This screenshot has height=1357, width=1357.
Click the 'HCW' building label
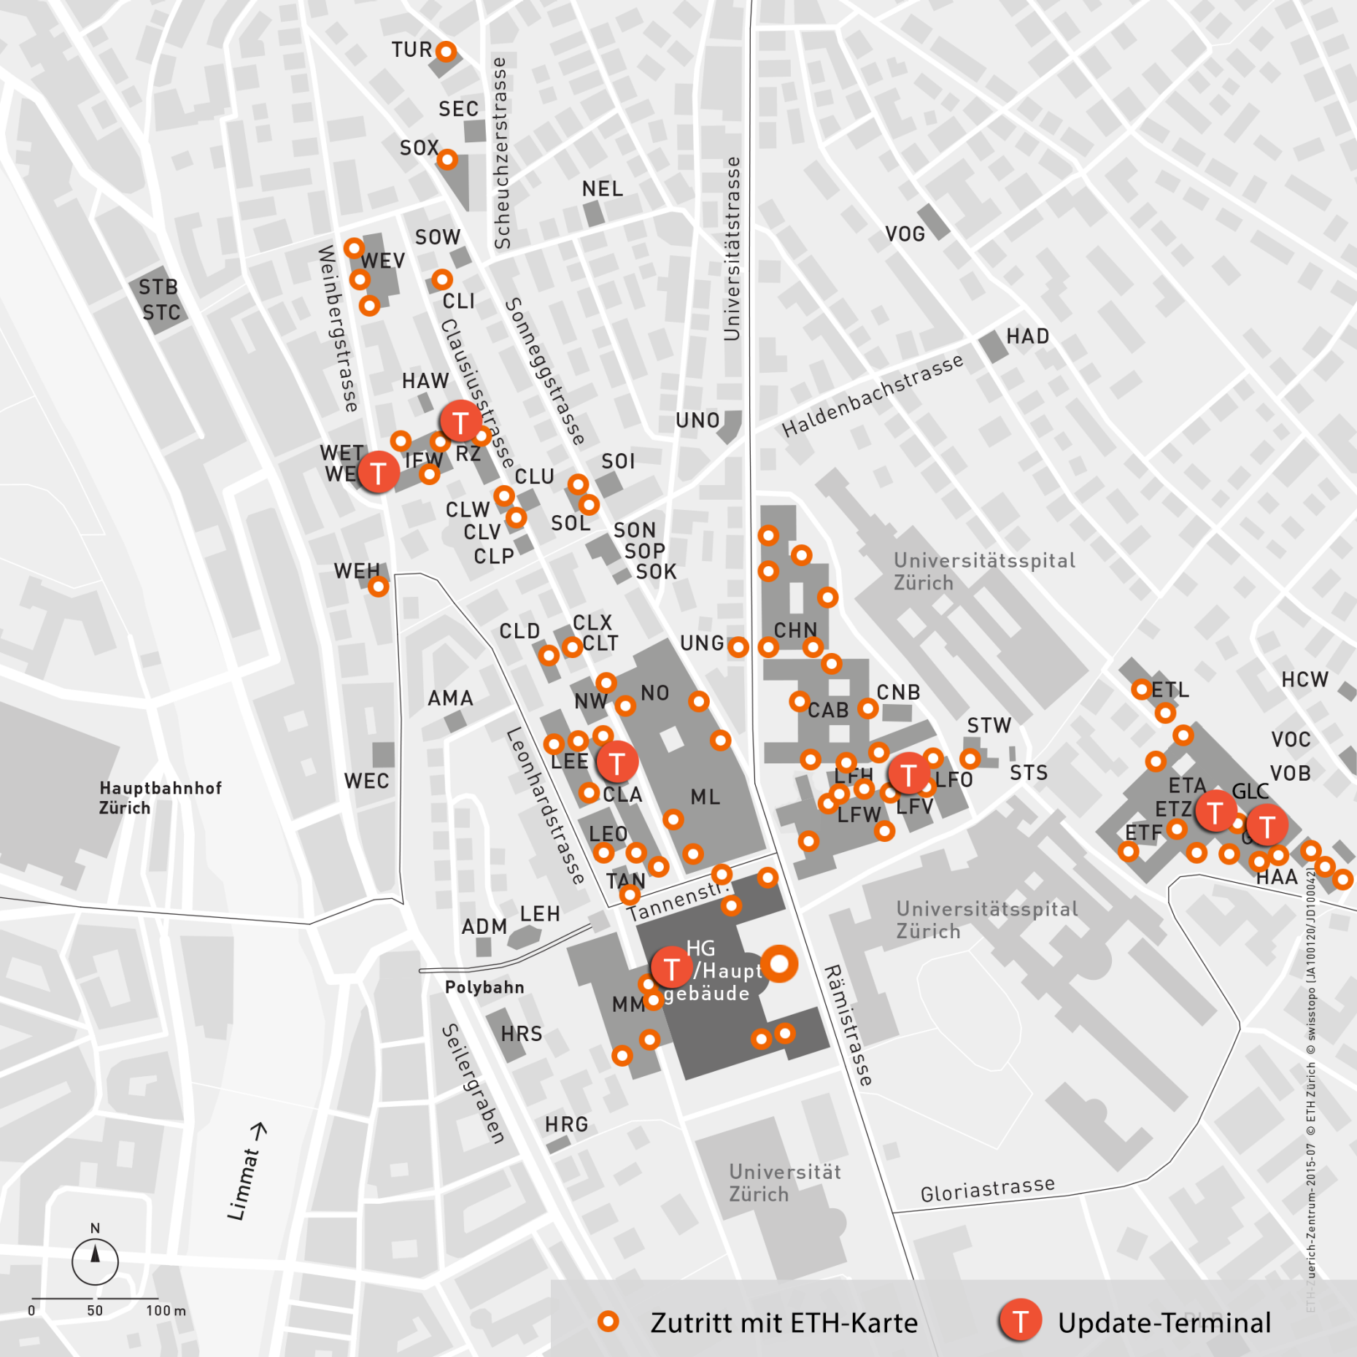tap(1304, 679)
